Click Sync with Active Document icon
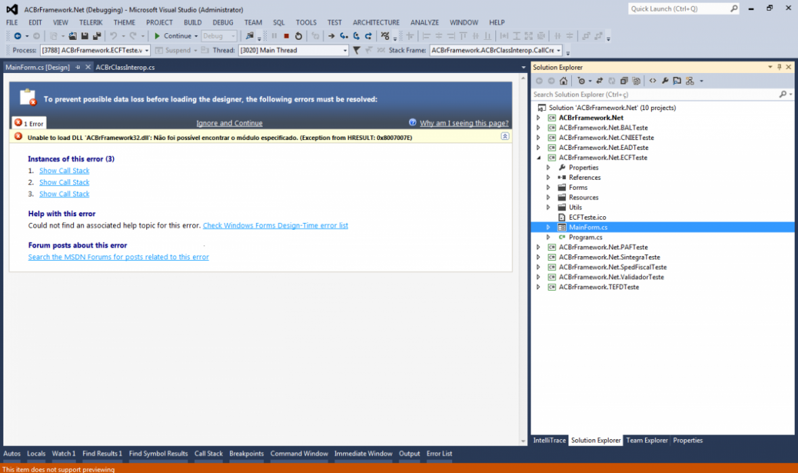Viewport: 798px width, 473px height. click(600, 81)
